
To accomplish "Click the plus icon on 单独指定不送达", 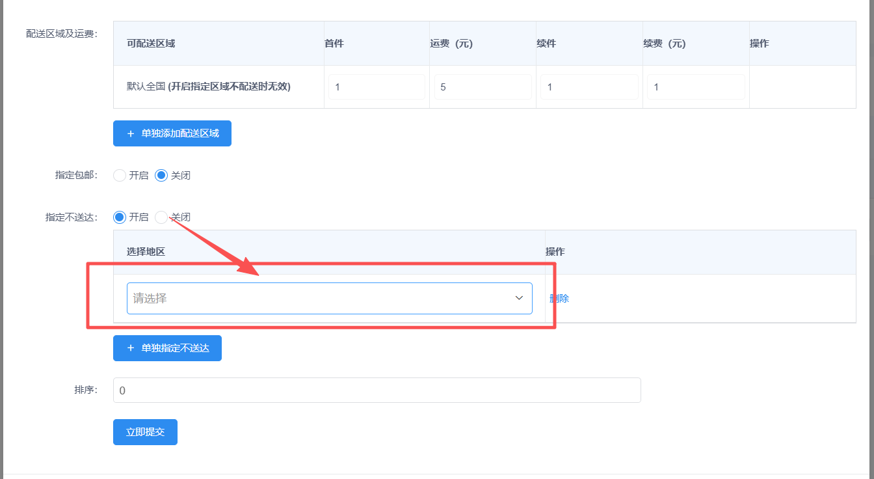I will click(131, 348).
